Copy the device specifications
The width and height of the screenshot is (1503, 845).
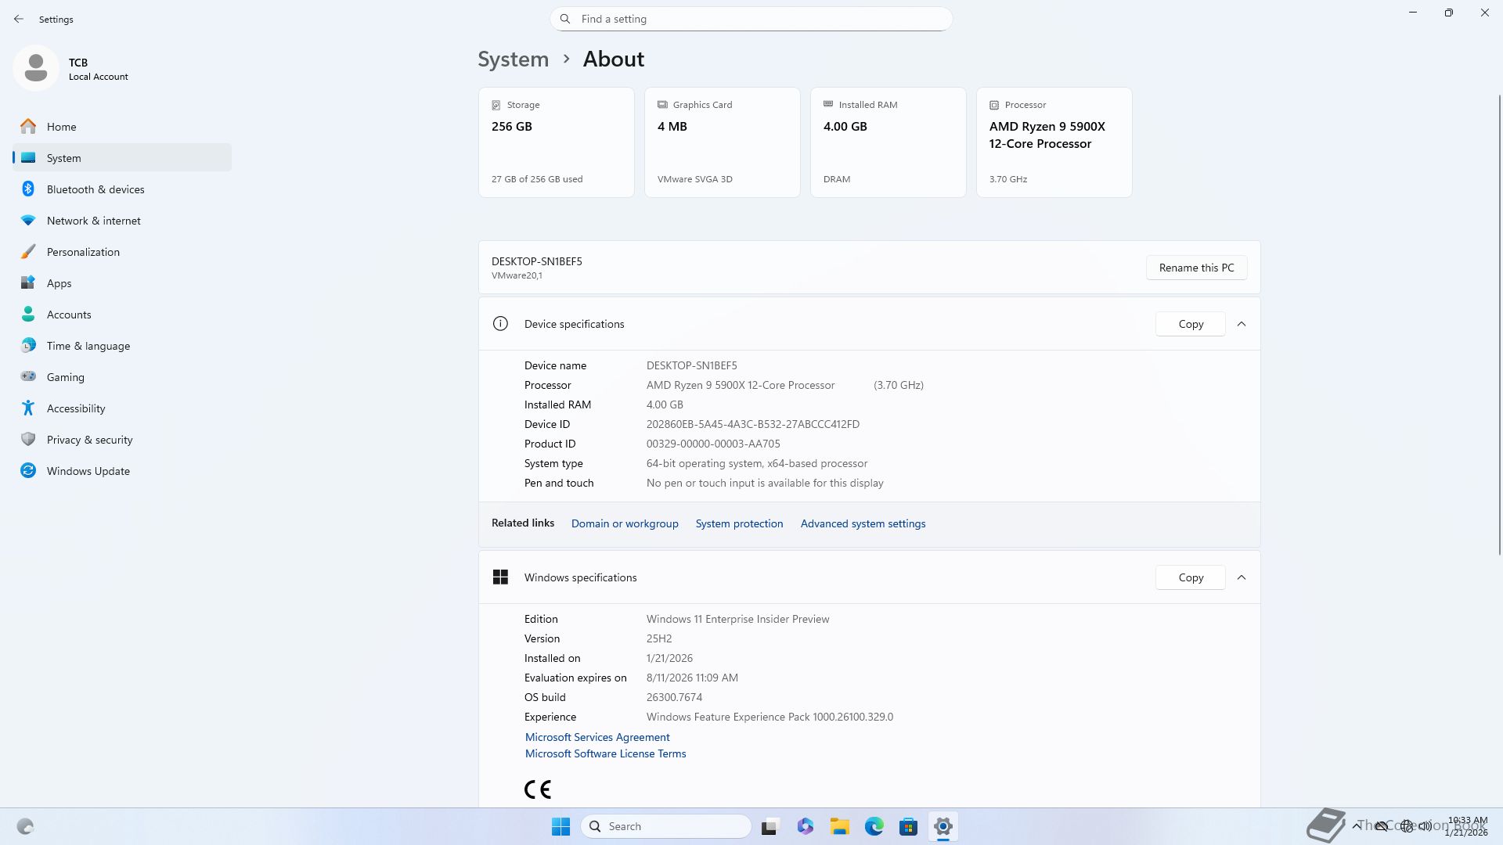point(1190,324)
